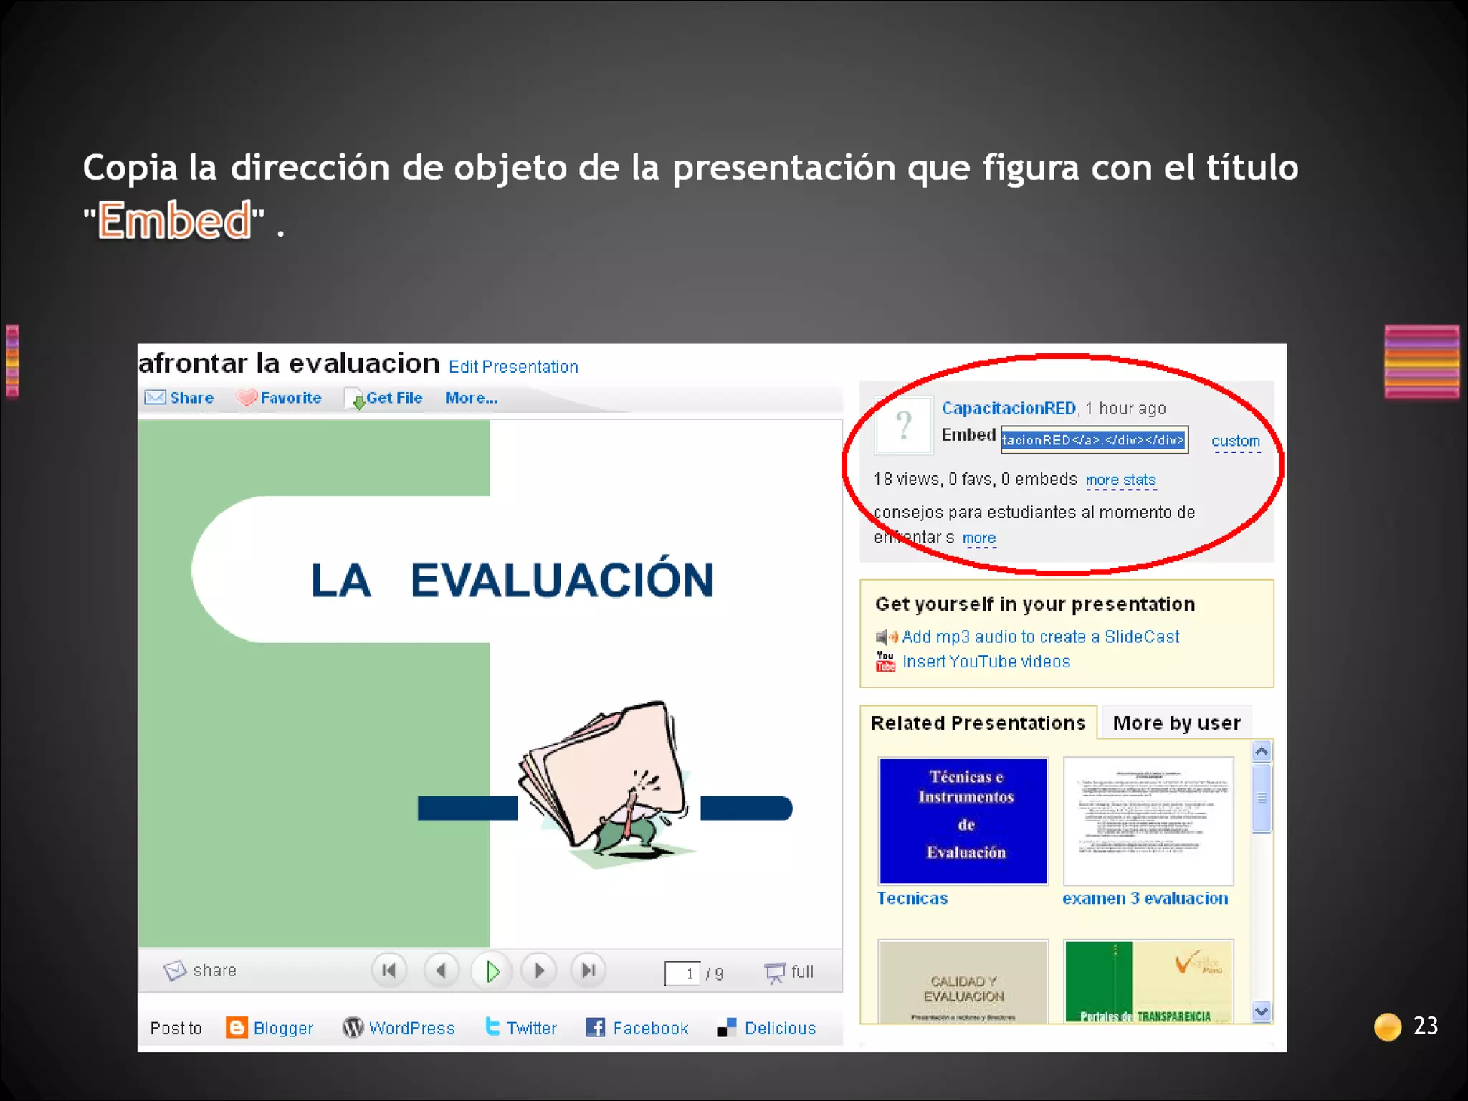The image size is (1468, 1101).
Task: Advance to next slide arrow
Action: 539,971
